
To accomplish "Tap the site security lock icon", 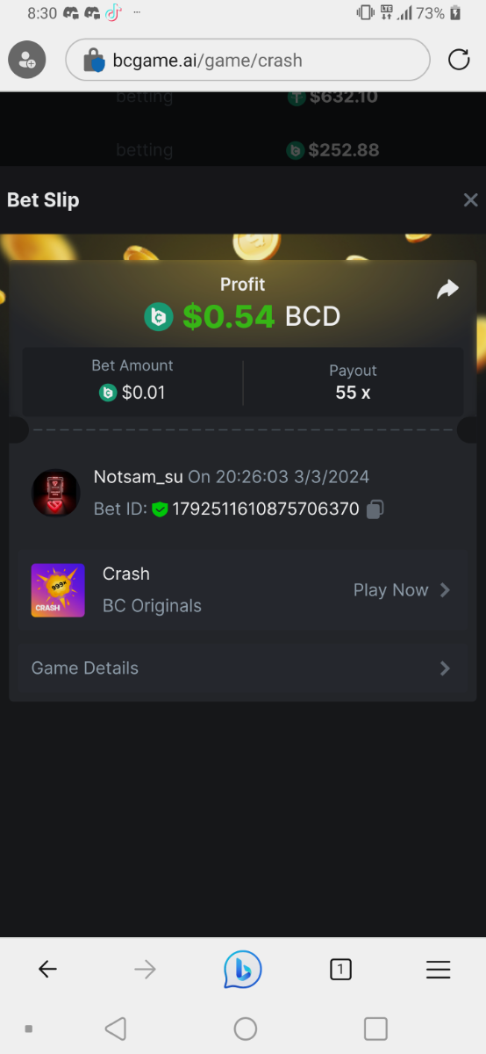I will pos(93,60).
